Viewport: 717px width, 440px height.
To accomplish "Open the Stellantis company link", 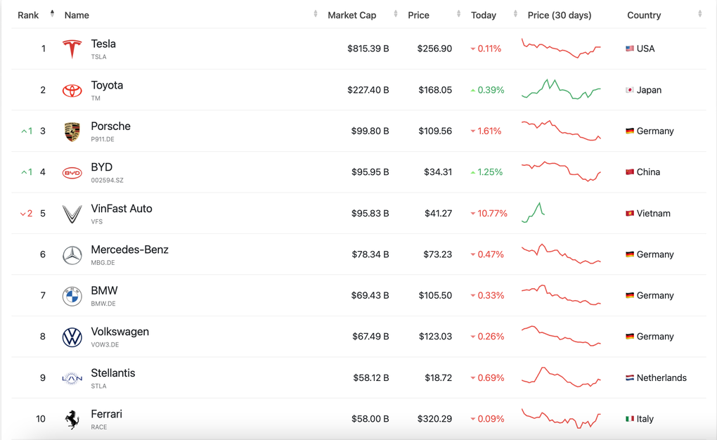I will (112, 373).
